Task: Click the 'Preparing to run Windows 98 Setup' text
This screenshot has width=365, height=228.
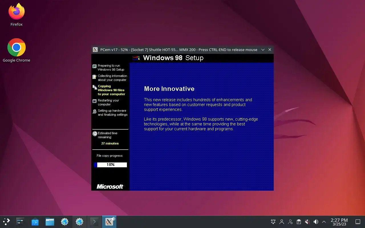Action: coord(111,68)
